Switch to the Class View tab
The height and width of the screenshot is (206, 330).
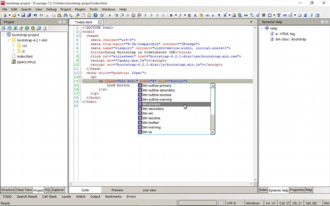point(24,190)
